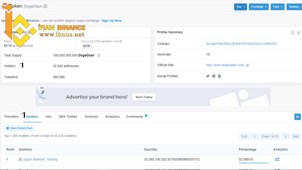Screen dimensions: 302x170
Task: Open the whitepaper document icon
Action: point(219,76)
